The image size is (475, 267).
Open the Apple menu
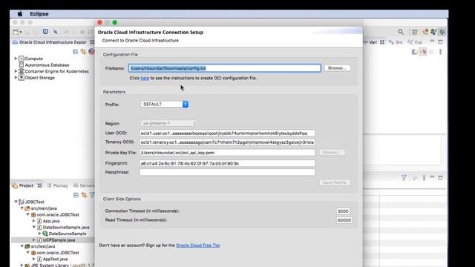click(x=20, y=13)
